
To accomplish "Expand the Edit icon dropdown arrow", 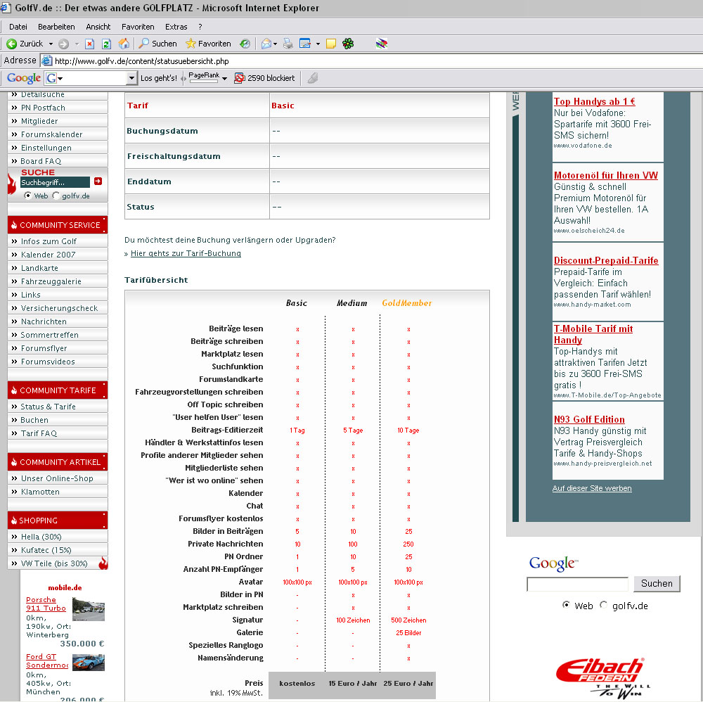I will 318,44.
